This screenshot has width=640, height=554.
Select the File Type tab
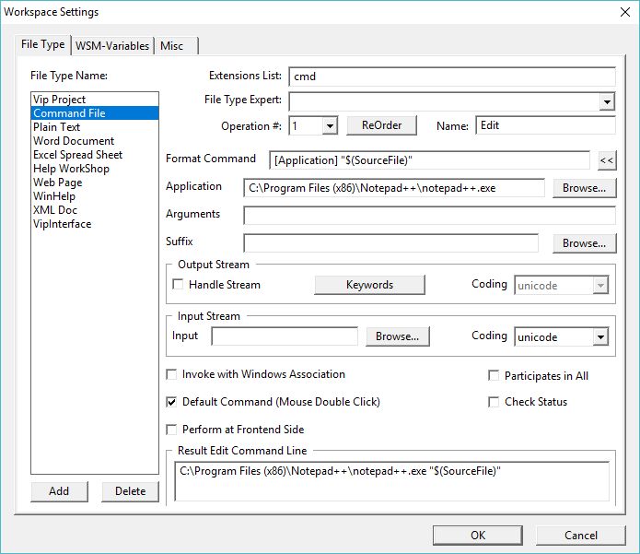point(43,44)
